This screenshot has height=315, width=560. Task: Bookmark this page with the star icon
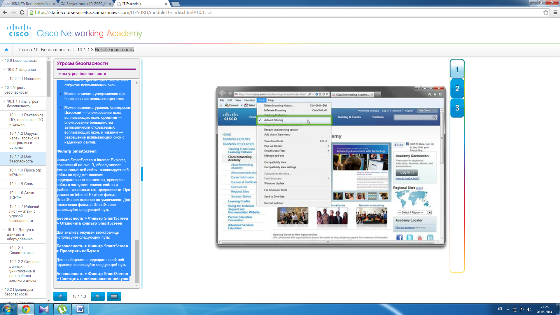pos(546,13)
